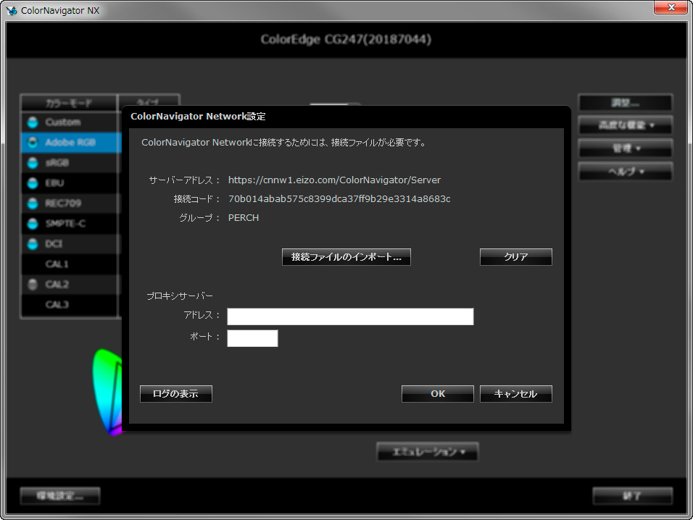Click the 調整 button in main window
Image resolution: width=693 pixels, height=520 pixels.
coord(626,102)
